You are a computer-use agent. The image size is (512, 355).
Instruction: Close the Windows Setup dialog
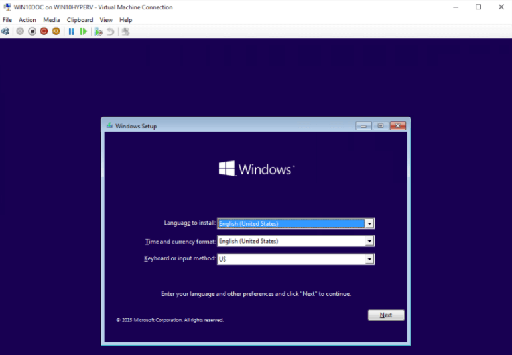coord(398,126)
